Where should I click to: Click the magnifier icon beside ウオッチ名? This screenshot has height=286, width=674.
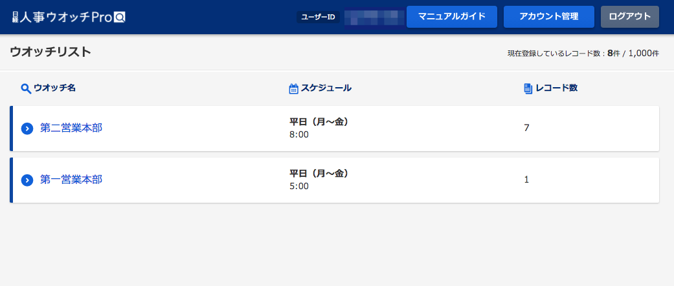pyautogui.click(x=26, y=88)
